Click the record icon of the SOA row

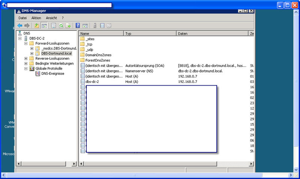pyautogui.click(x=82, y=66)
